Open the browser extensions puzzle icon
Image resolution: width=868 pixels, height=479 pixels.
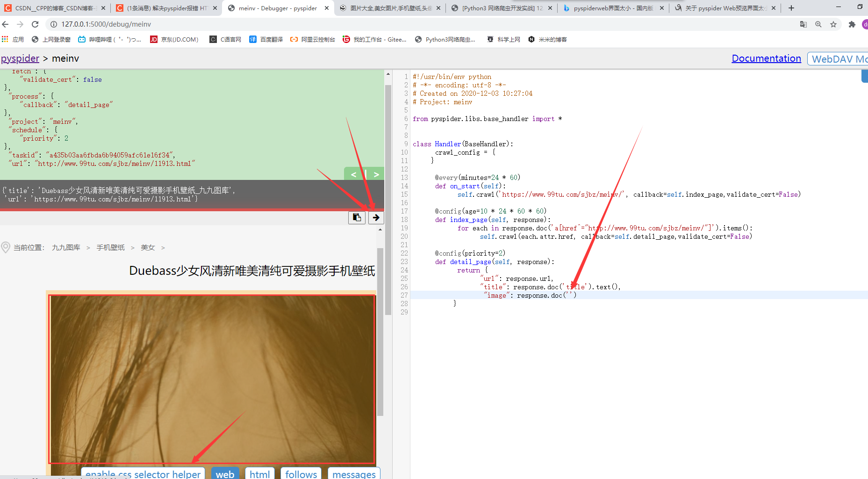pyautogui.click(x=852, y=24)
